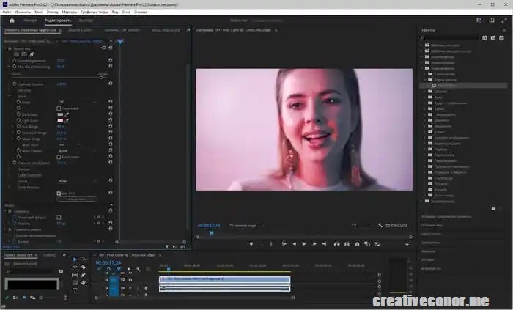Toggle the Mask Invert checkbox
The height and width of the screenshot is (310, 513).
(59, 157)
